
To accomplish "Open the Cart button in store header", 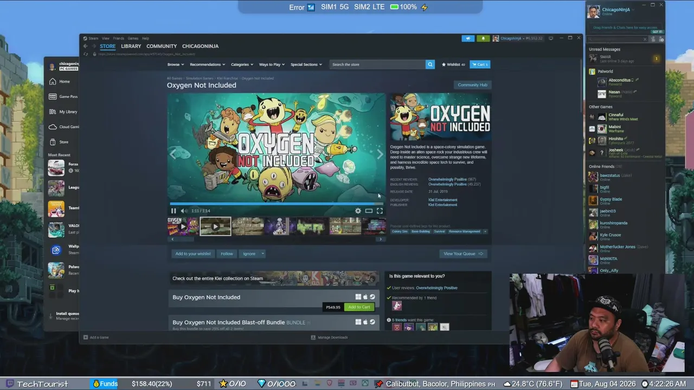I will point(480,64).
